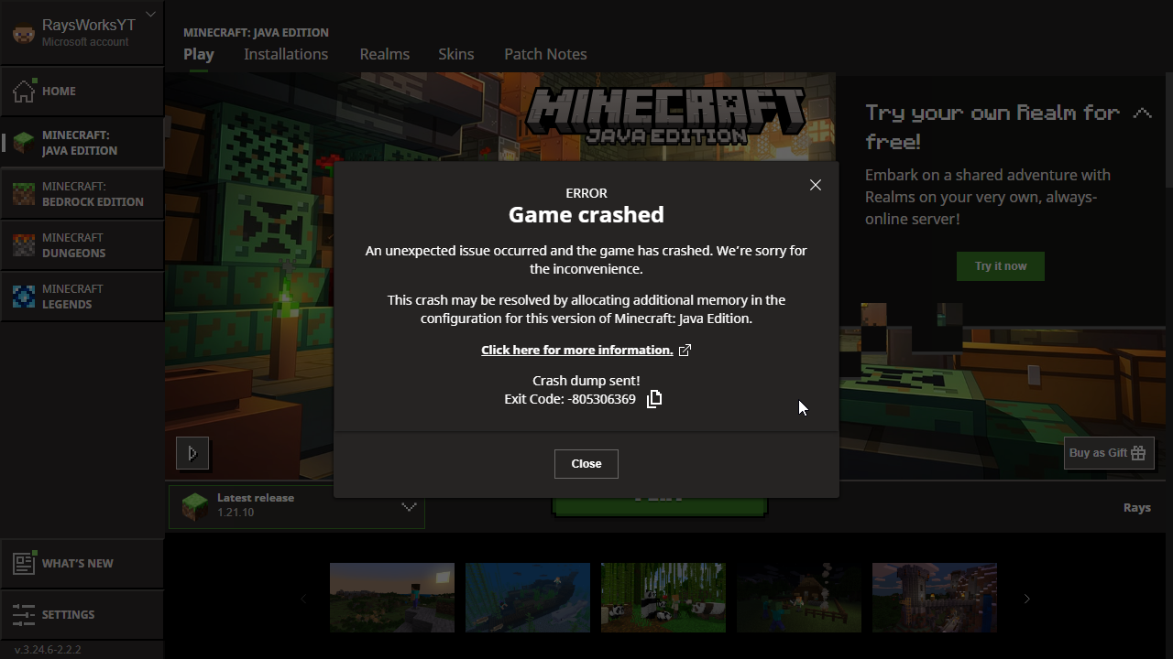Image resolution: width=1173 pixels, height=659 pixels.
Task: Click the RaysWorksYT profile avatar
Action: click(x=23, y=33)
